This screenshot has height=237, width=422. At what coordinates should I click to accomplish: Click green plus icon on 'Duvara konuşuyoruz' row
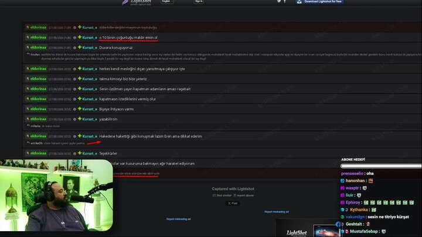point(80,47)
